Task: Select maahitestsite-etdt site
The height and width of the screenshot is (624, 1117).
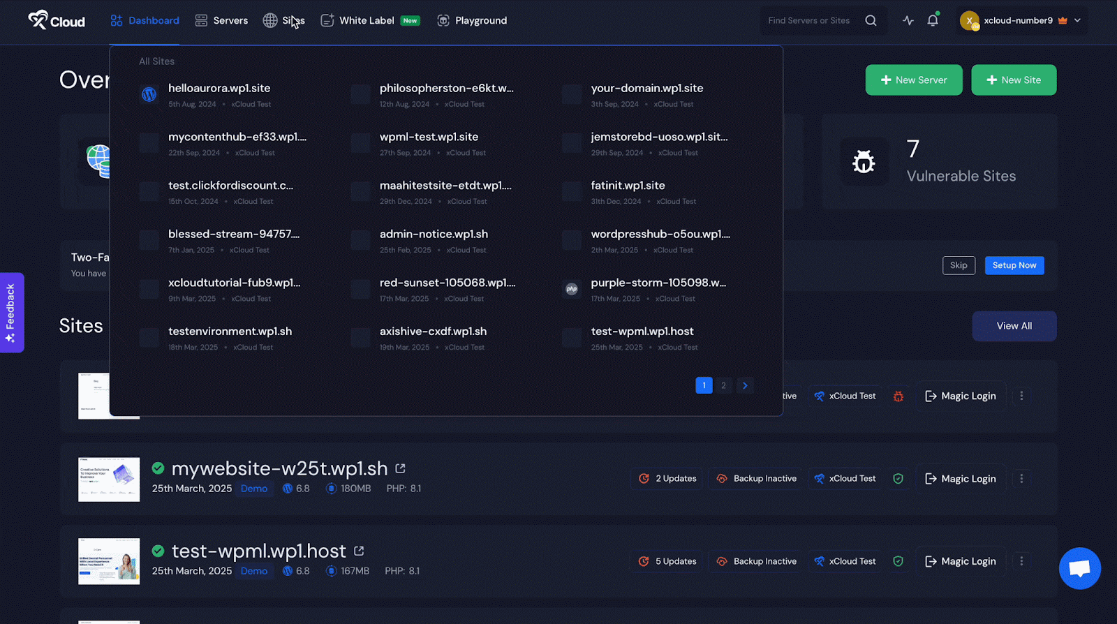Action: pyautogui.click(x=445, y=186)
